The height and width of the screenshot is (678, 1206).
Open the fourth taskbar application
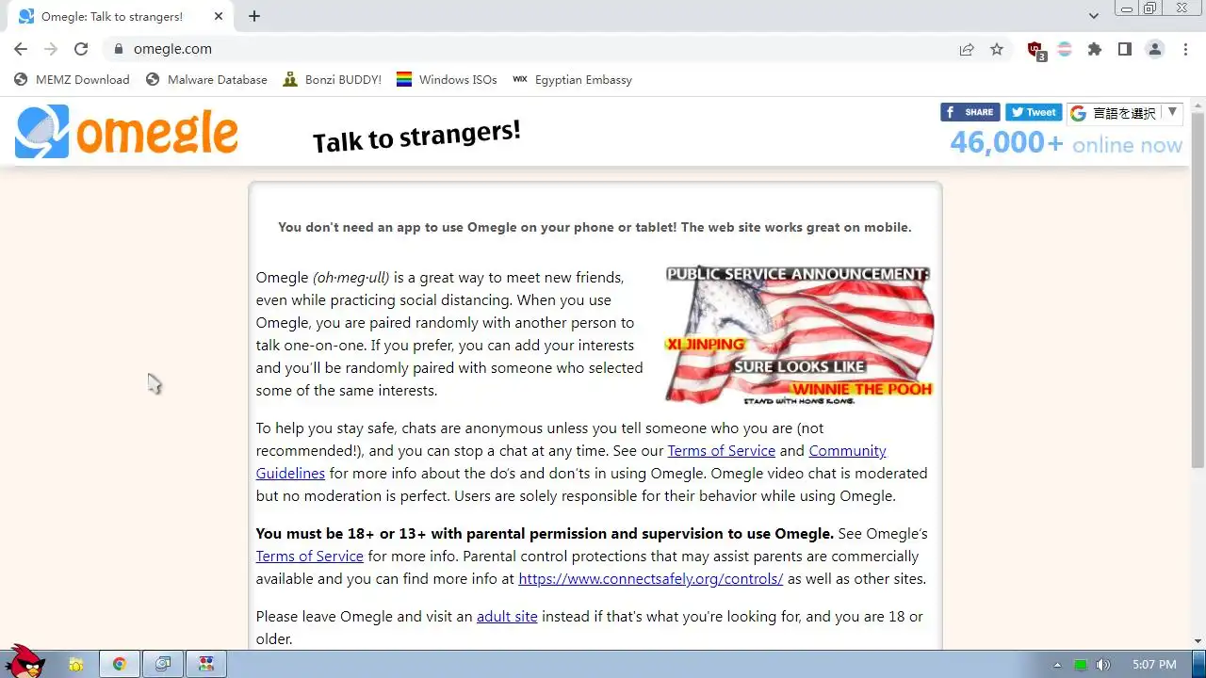click(x=206, y=665)
